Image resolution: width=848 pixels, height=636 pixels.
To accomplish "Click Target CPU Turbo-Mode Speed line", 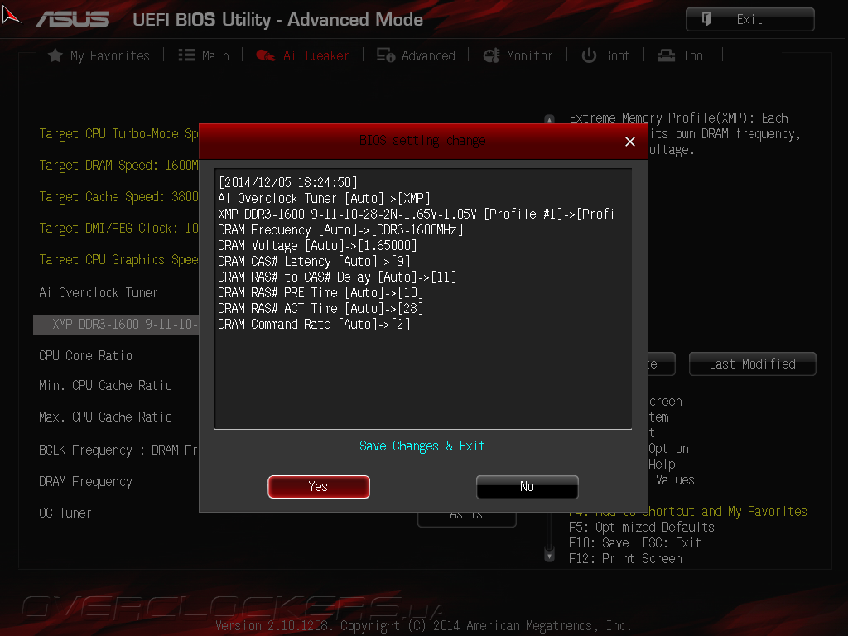I will [119, 133].
